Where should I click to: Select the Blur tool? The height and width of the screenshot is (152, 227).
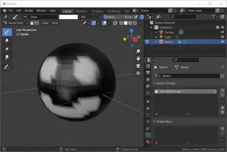pos(7,40)
